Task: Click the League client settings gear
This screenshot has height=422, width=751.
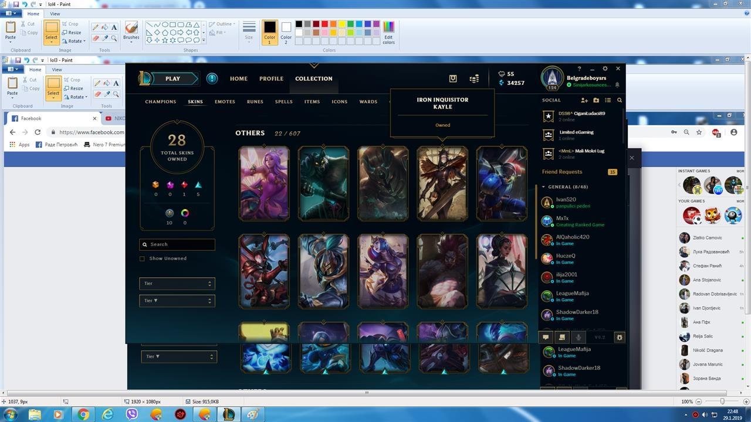Action: (605, 69)
